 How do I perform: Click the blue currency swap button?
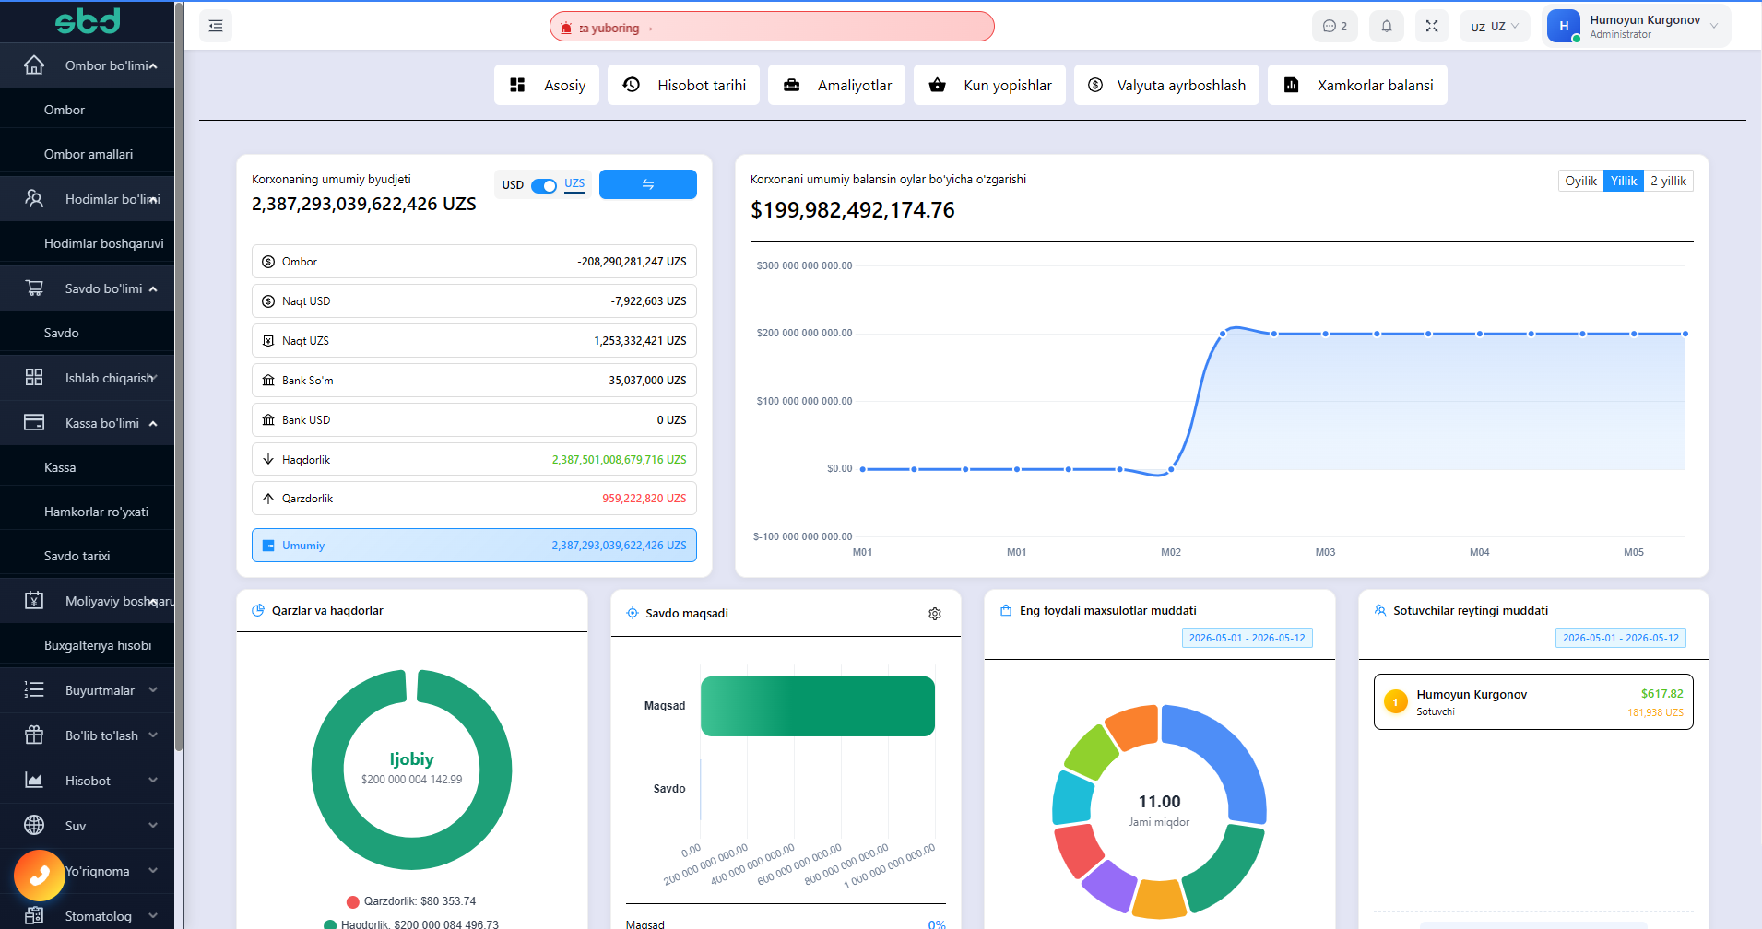click(x=648, y=184)
